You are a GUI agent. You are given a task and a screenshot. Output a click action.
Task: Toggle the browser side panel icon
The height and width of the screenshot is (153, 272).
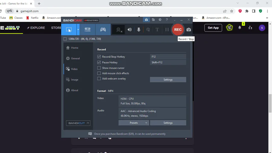[254, 11]
